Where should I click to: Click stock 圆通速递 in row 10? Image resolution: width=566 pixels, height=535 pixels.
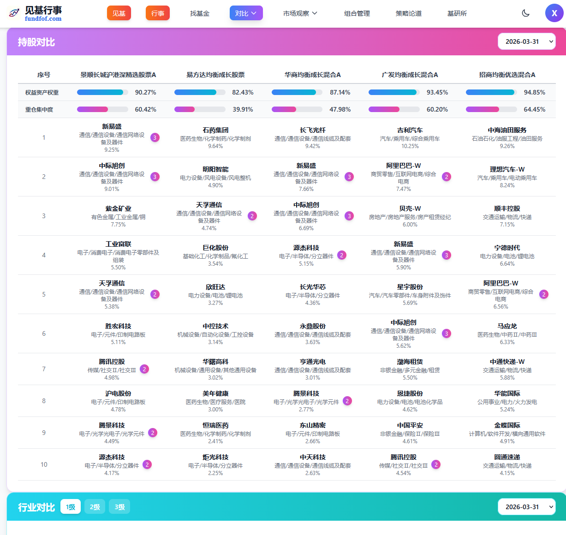click(x=507, y=457)
